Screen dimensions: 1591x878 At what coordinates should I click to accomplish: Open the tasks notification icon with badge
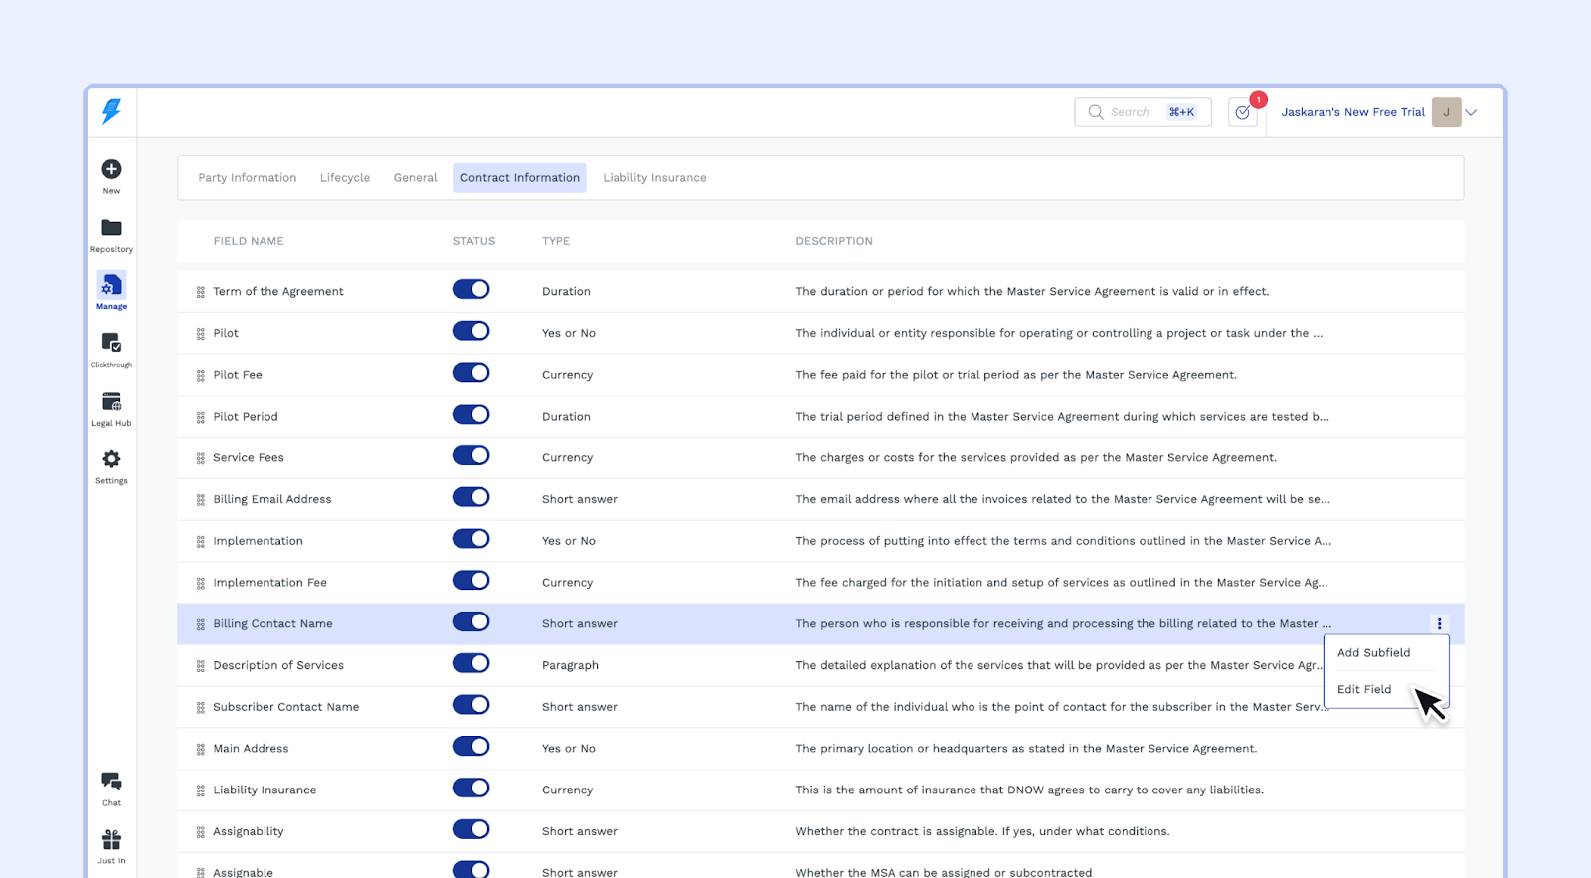(1243, 112)
